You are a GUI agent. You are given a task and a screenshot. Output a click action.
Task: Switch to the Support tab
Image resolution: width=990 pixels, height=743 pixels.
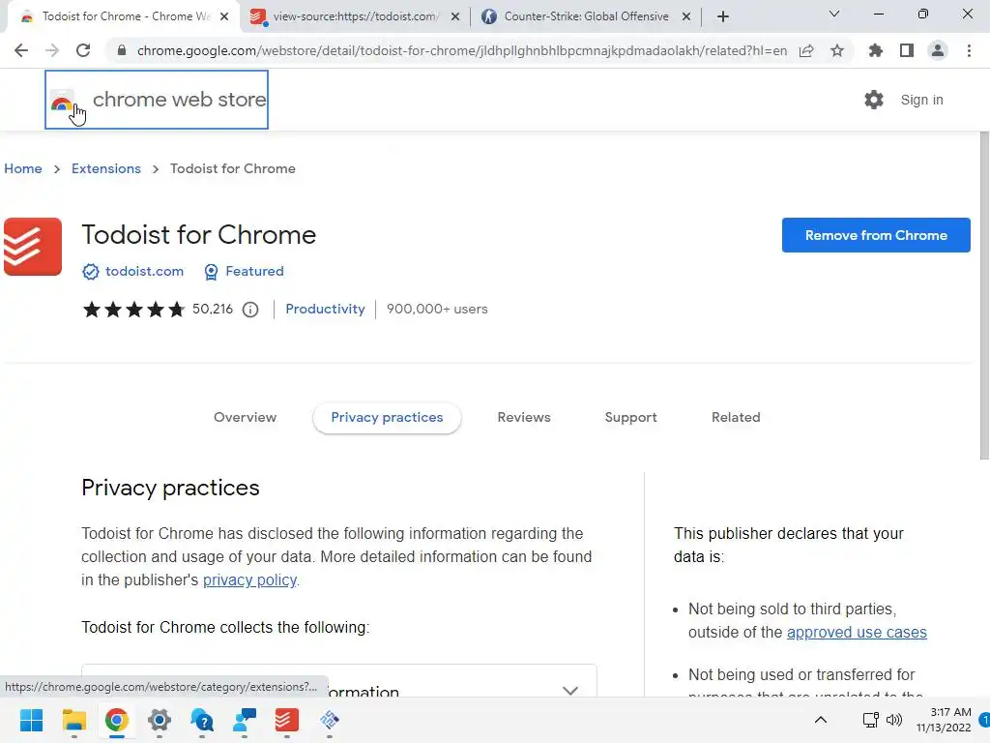pos(630,418)
